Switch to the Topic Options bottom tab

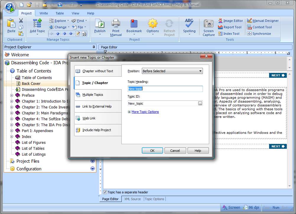pyautogui.click(x=154, y=199)
